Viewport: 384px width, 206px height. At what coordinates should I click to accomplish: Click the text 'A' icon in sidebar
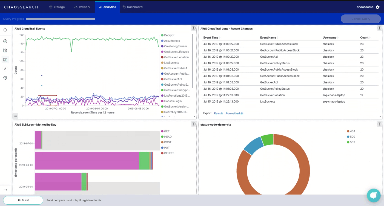click(x=5, y=68)
